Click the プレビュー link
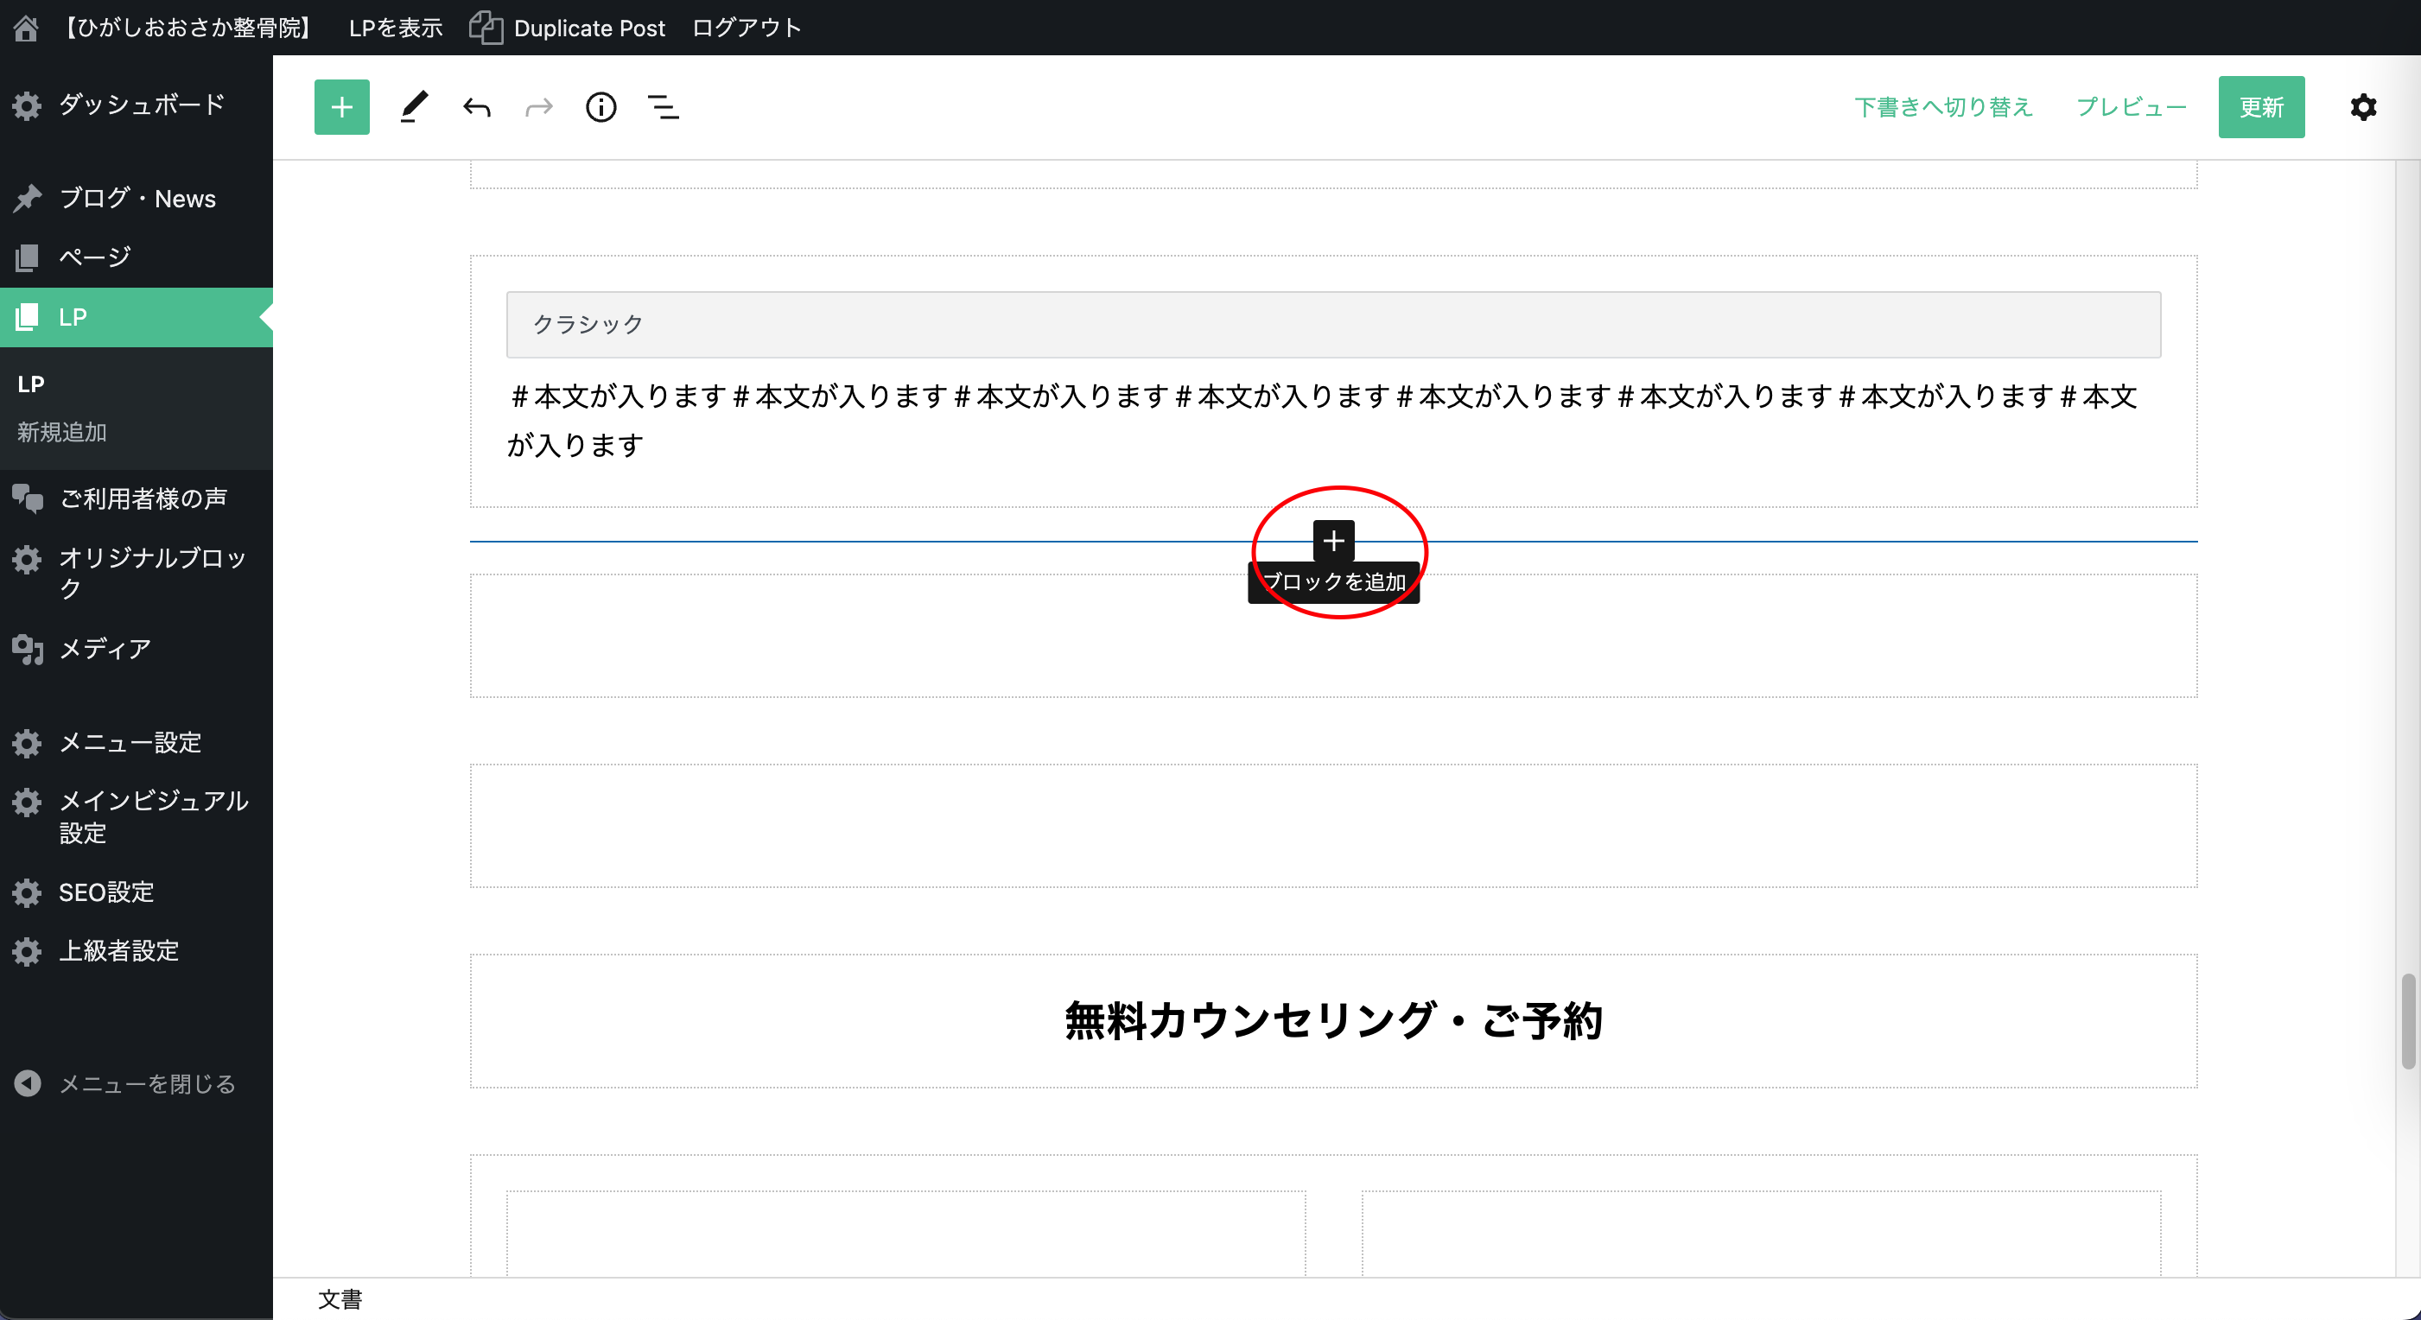The height and width of the screenshot is (1320, 2421). pos(2131,107)
